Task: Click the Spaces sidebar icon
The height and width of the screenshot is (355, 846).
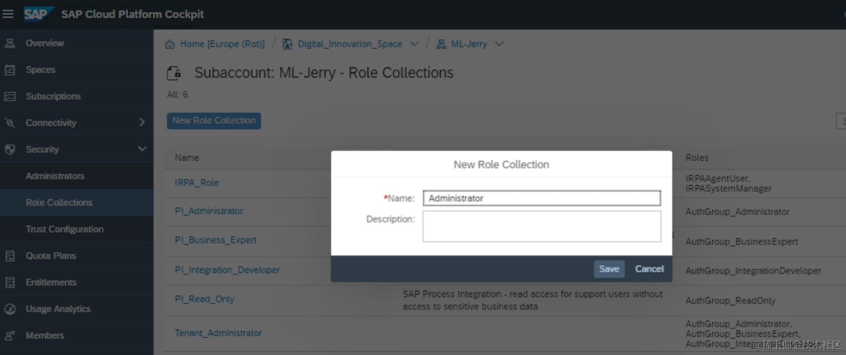Action: 9,70
